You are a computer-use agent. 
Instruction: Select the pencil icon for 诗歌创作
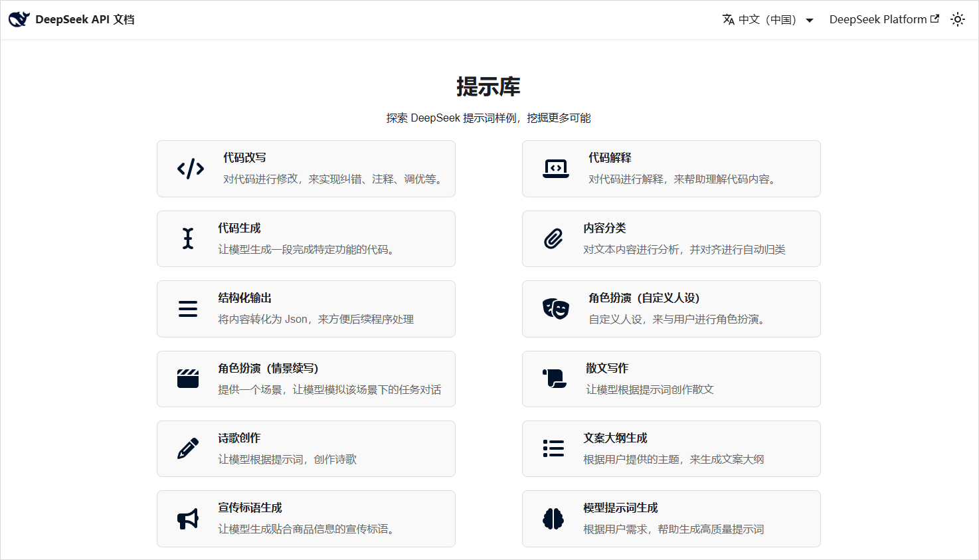click(187, 448)
